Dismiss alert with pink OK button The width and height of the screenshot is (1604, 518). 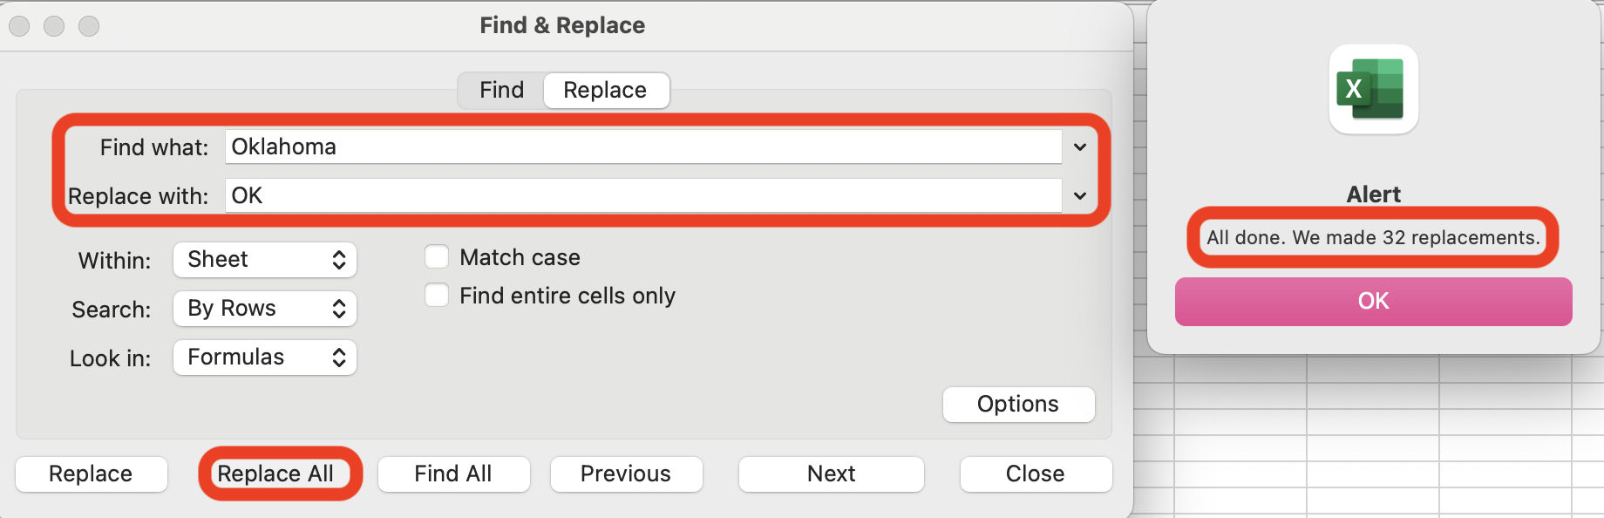[x=1373, y=302]
